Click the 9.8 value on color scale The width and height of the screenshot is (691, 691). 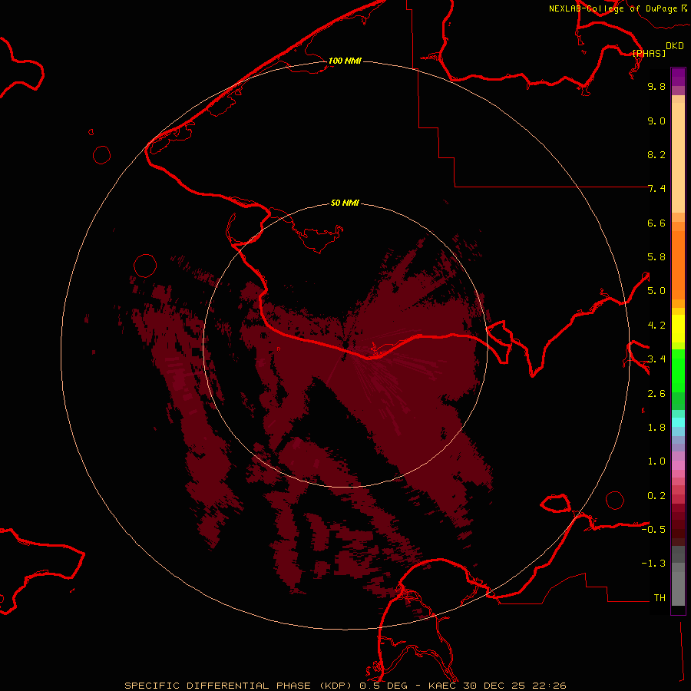[x=656, y=86]
